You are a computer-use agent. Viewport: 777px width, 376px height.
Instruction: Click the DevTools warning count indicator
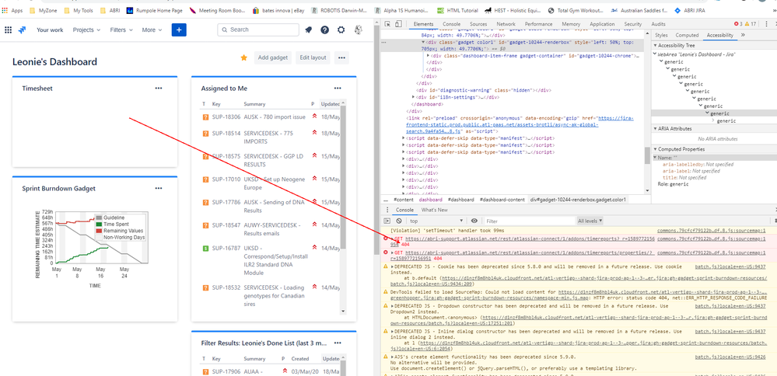coord(751,24)
